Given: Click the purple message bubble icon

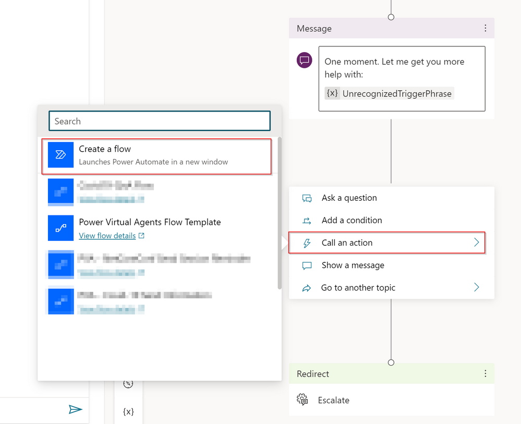Looking at the screenshot, I should pos(305,60).
